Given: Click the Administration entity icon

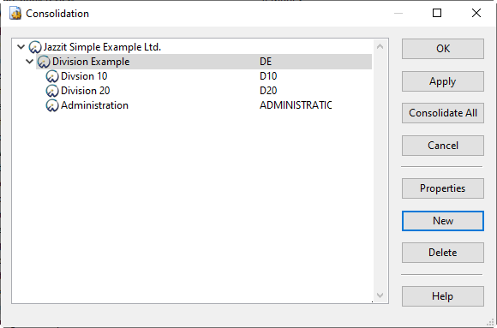Looking at the screenshot, I should click(x=52, y=105).
